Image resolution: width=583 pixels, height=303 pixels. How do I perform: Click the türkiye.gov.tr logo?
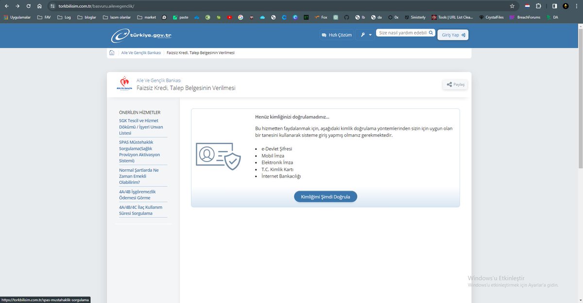141,36
